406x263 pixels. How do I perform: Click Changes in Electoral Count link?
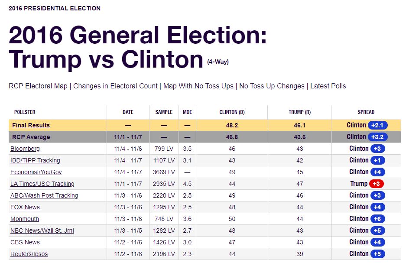tap(115, 86)
